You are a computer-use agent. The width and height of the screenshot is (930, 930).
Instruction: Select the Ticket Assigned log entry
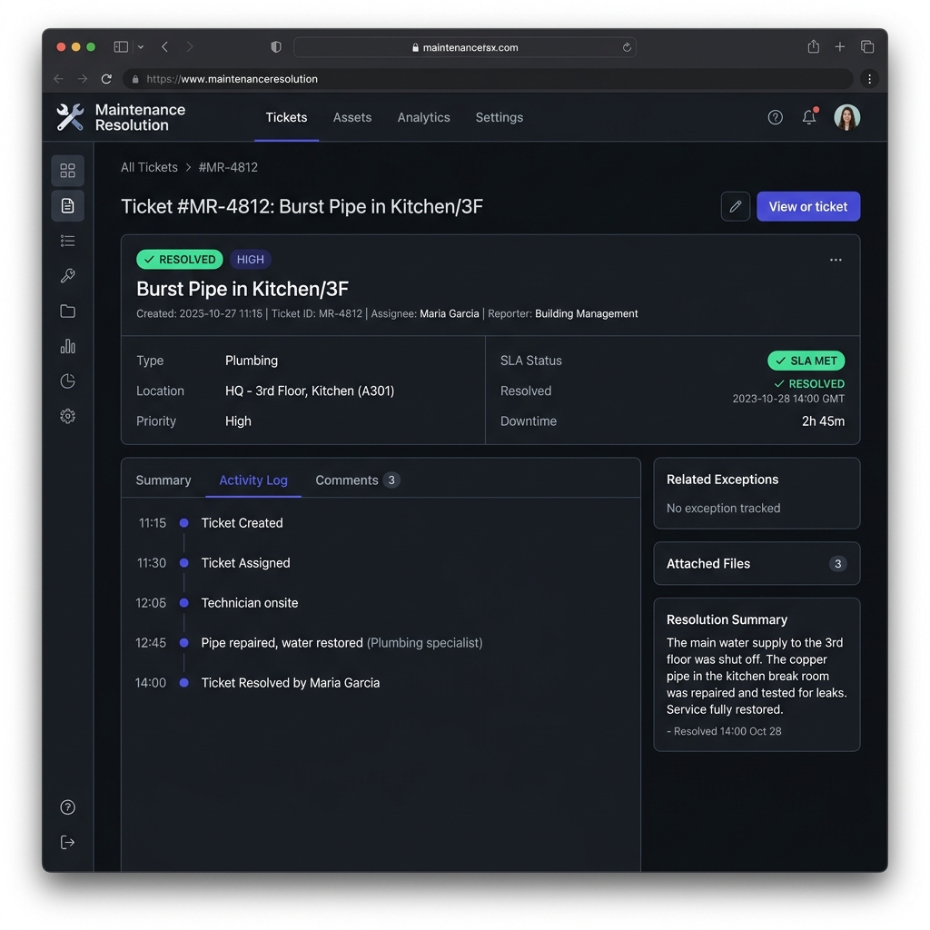click(x=245, y=563)
